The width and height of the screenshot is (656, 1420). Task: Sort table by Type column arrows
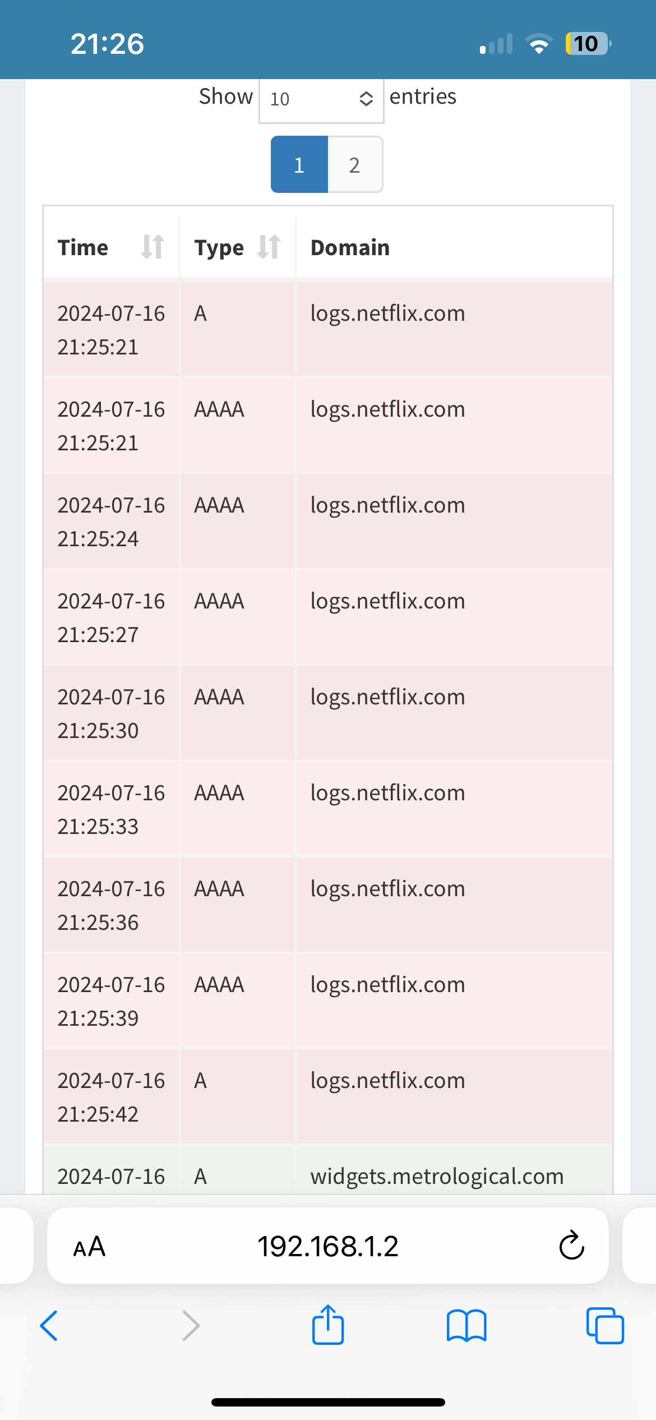coord(269,247)
